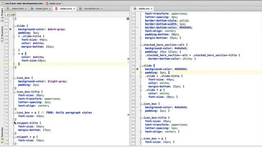Open the 1: Project tool window
Viewport: 262px width, 147px height.
coord(2,15)
